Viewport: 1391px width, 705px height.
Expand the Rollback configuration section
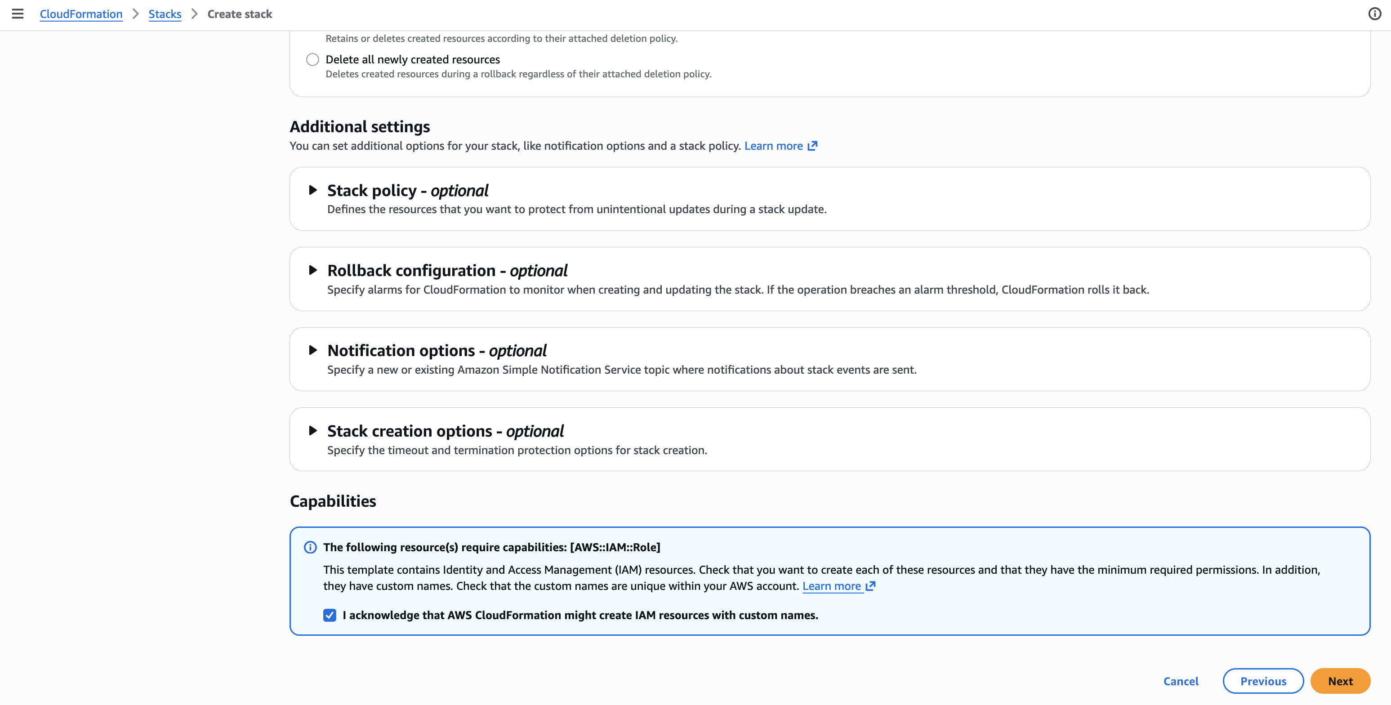tap(312, 270)
